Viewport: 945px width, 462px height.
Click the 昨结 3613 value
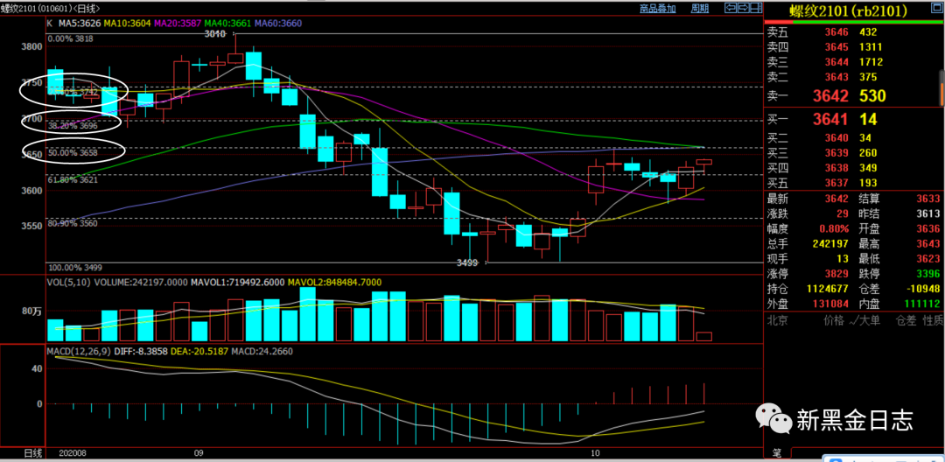[928, 213]
